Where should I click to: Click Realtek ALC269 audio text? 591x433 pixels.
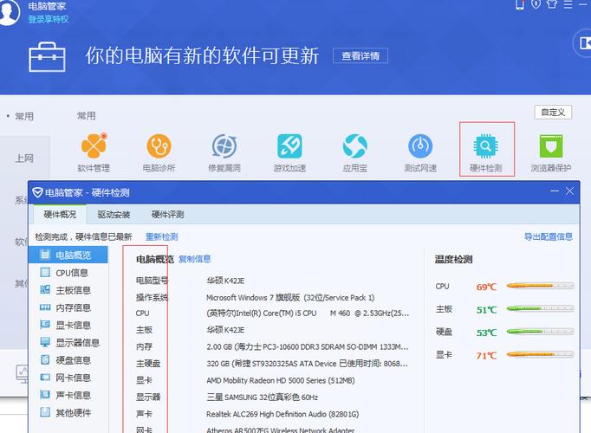pos(283,414)
